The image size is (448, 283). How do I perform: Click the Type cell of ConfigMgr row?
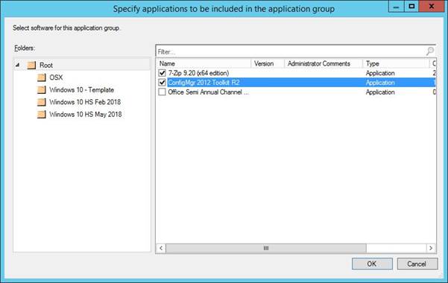[380, 83]
